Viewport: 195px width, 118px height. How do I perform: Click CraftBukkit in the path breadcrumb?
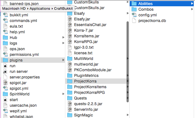[x=63, y=8]
